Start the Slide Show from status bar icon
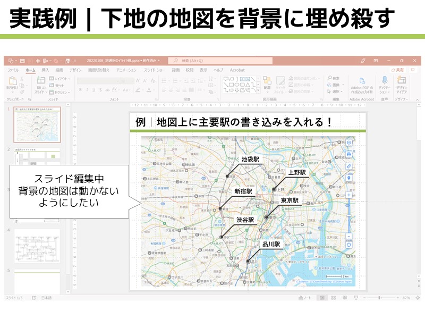 [356, 298]
